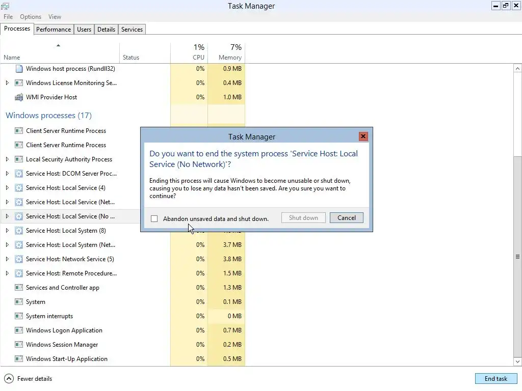The height and width of the screenshot is (391, 522).
Task: Expand Service Host: Local Service (No Network)
Action: [7, 216]
